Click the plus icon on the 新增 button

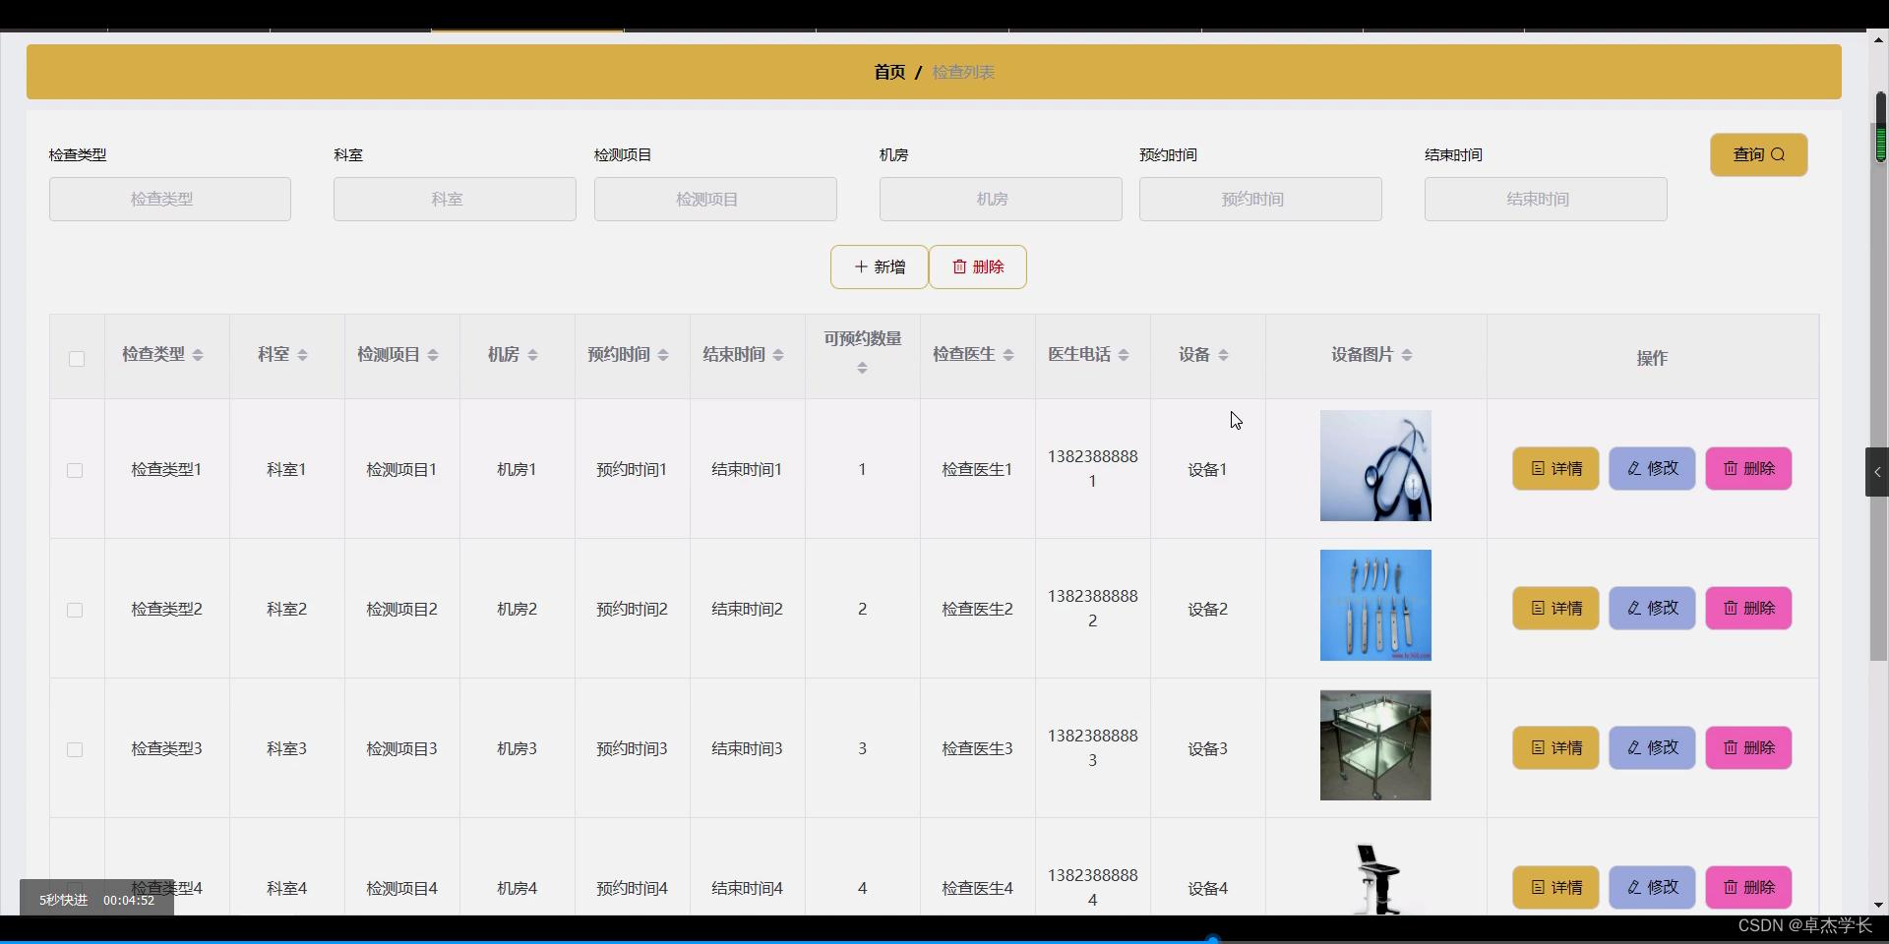click(x=861, y=266)
